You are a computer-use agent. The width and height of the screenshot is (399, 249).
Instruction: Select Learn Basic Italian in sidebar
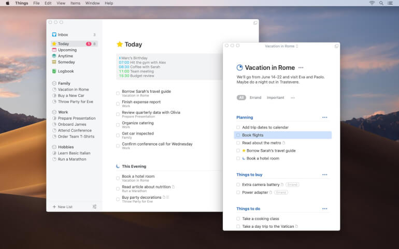click(74, 153)
